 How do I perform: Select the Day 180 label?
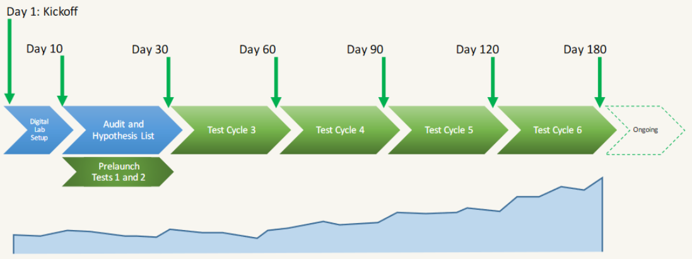pos(585,49)
